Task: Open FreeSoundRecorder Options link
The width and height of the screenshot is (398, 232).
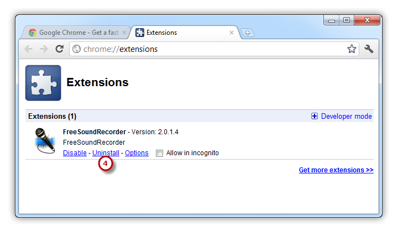Action: pos(137,153)
